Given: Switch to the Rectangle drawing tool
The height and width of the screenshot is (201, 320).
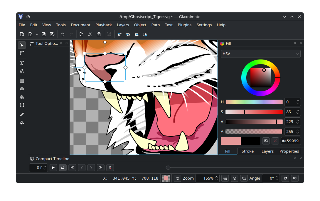Looking at the screenshot, I should click(x=22, y=81).
